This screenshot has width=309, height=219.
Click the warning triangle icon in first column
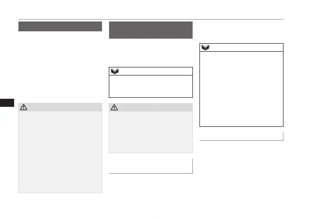coord(23,107)
